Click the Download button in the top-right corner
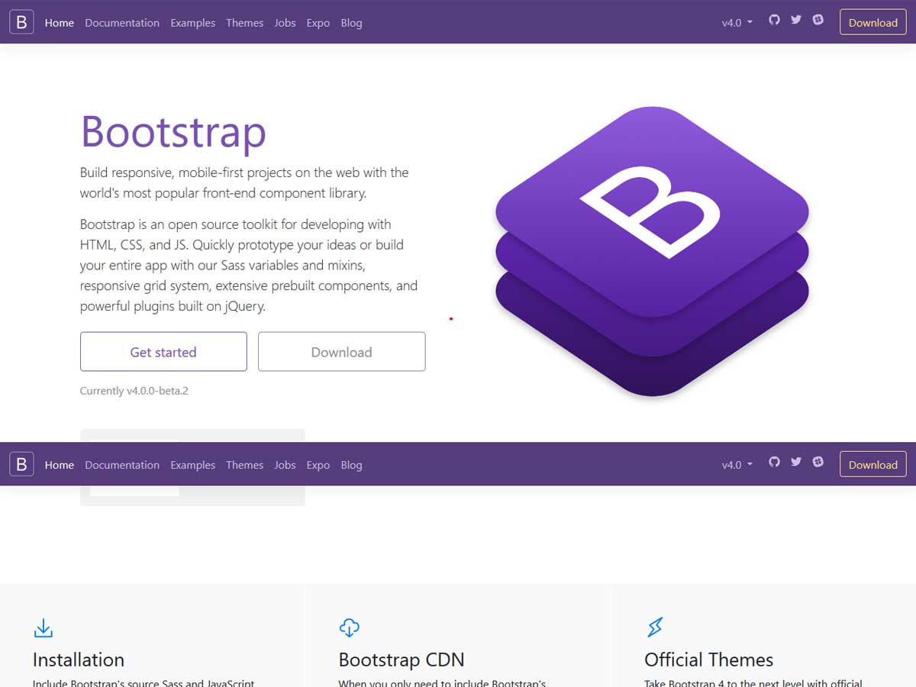 [x=872, y=22]
